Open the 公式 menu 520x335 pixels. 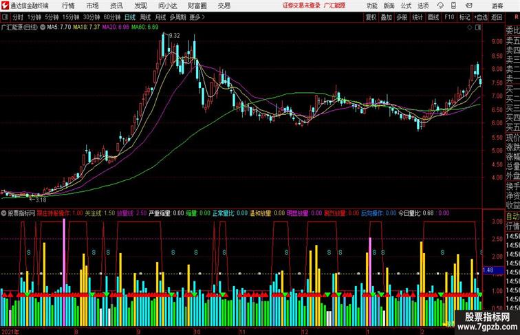(406, 6)
